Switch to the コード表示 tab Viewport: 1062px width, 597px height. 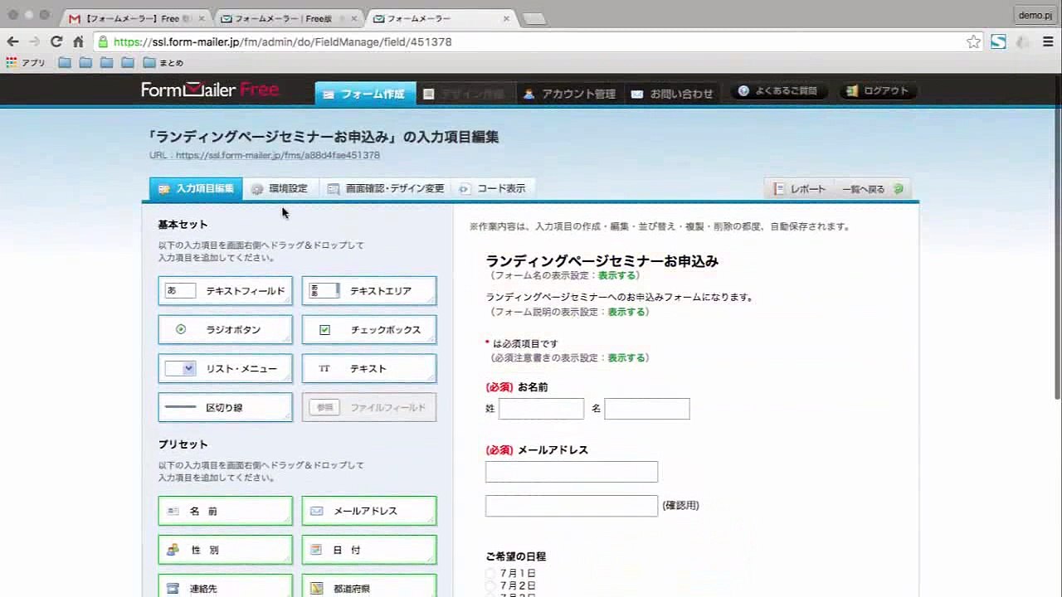pyautogui.click(x=493, y=189)
